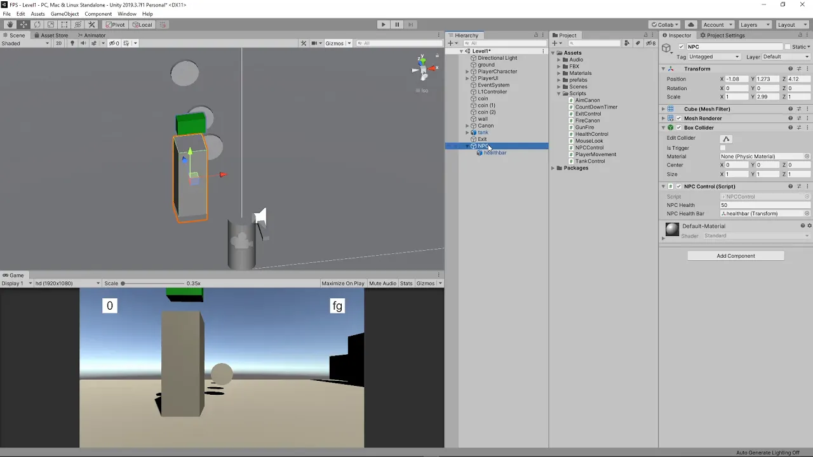Toggle the Mesh Renderer enabled checkbox

click(678, 118)
